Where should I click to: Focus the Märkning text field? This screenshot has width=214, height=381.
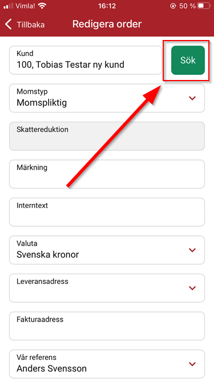click(x=107, y=174)
